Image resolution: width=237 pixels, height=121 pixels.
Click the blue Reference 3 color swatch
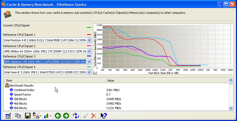click(x=89, y=56)
